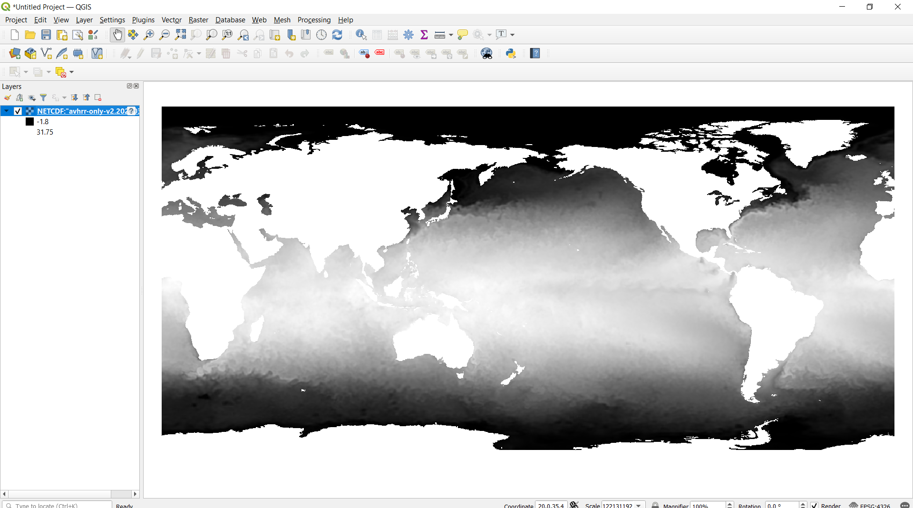913x508 pixels.
Task: Create new Shapefile layer
Action: tap(46, 53)
